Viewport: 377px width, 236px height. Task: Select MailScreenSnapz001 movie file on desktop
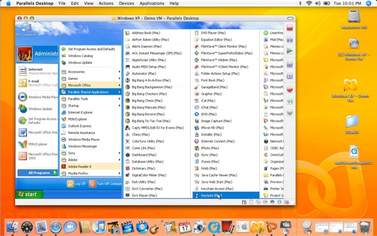point(354,157)
